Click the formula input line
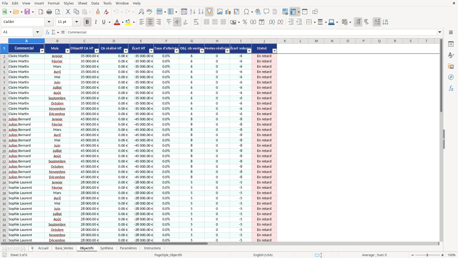This screenshot has height=258, width=458. point(252,32)
